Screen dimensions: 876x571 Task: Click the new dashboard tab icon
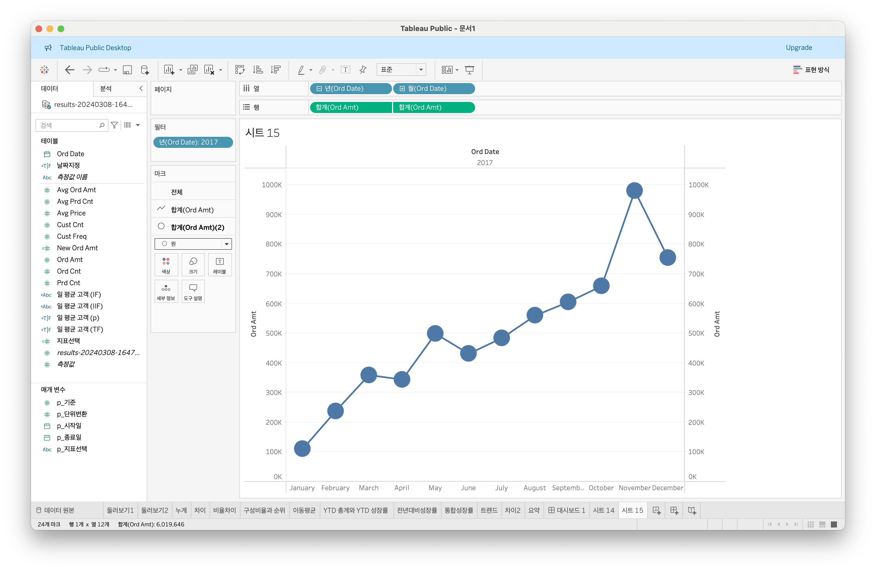(674, 510)
